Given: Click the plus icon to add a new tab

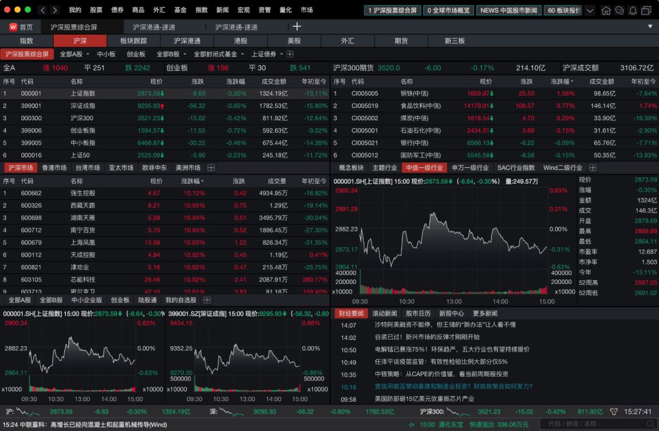Looking at the screenshot, I should 297,26.
